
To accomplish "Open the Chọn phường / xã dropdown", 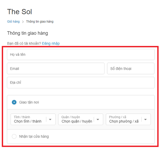I will [128, 119].
